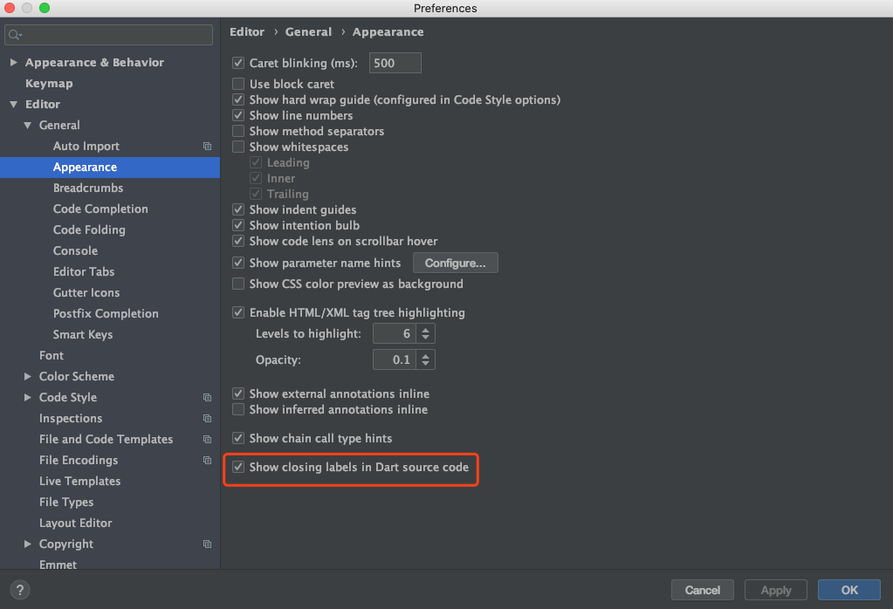893x609 pixels.
Task: Expand the Color Scheme tree node
Action: pos(27,376)
